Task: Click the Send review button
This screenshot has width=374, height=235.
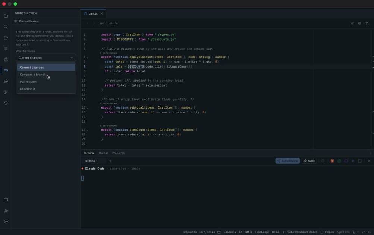Action: tap(287, 161)
